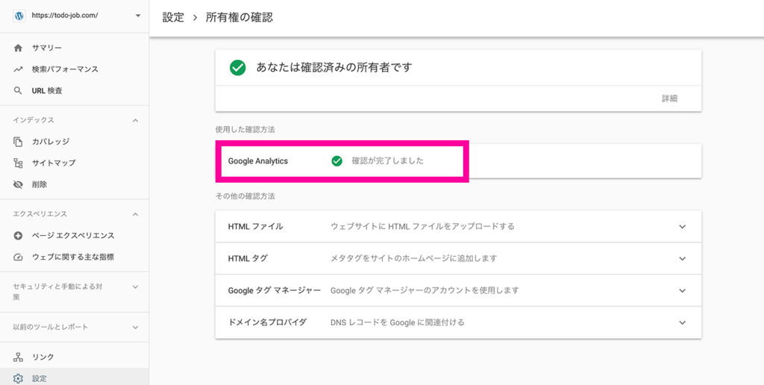Open the property selector dropdown arrow
This screenshot has width=764, height=385.
pyautogui.click(x=138, y=16)
